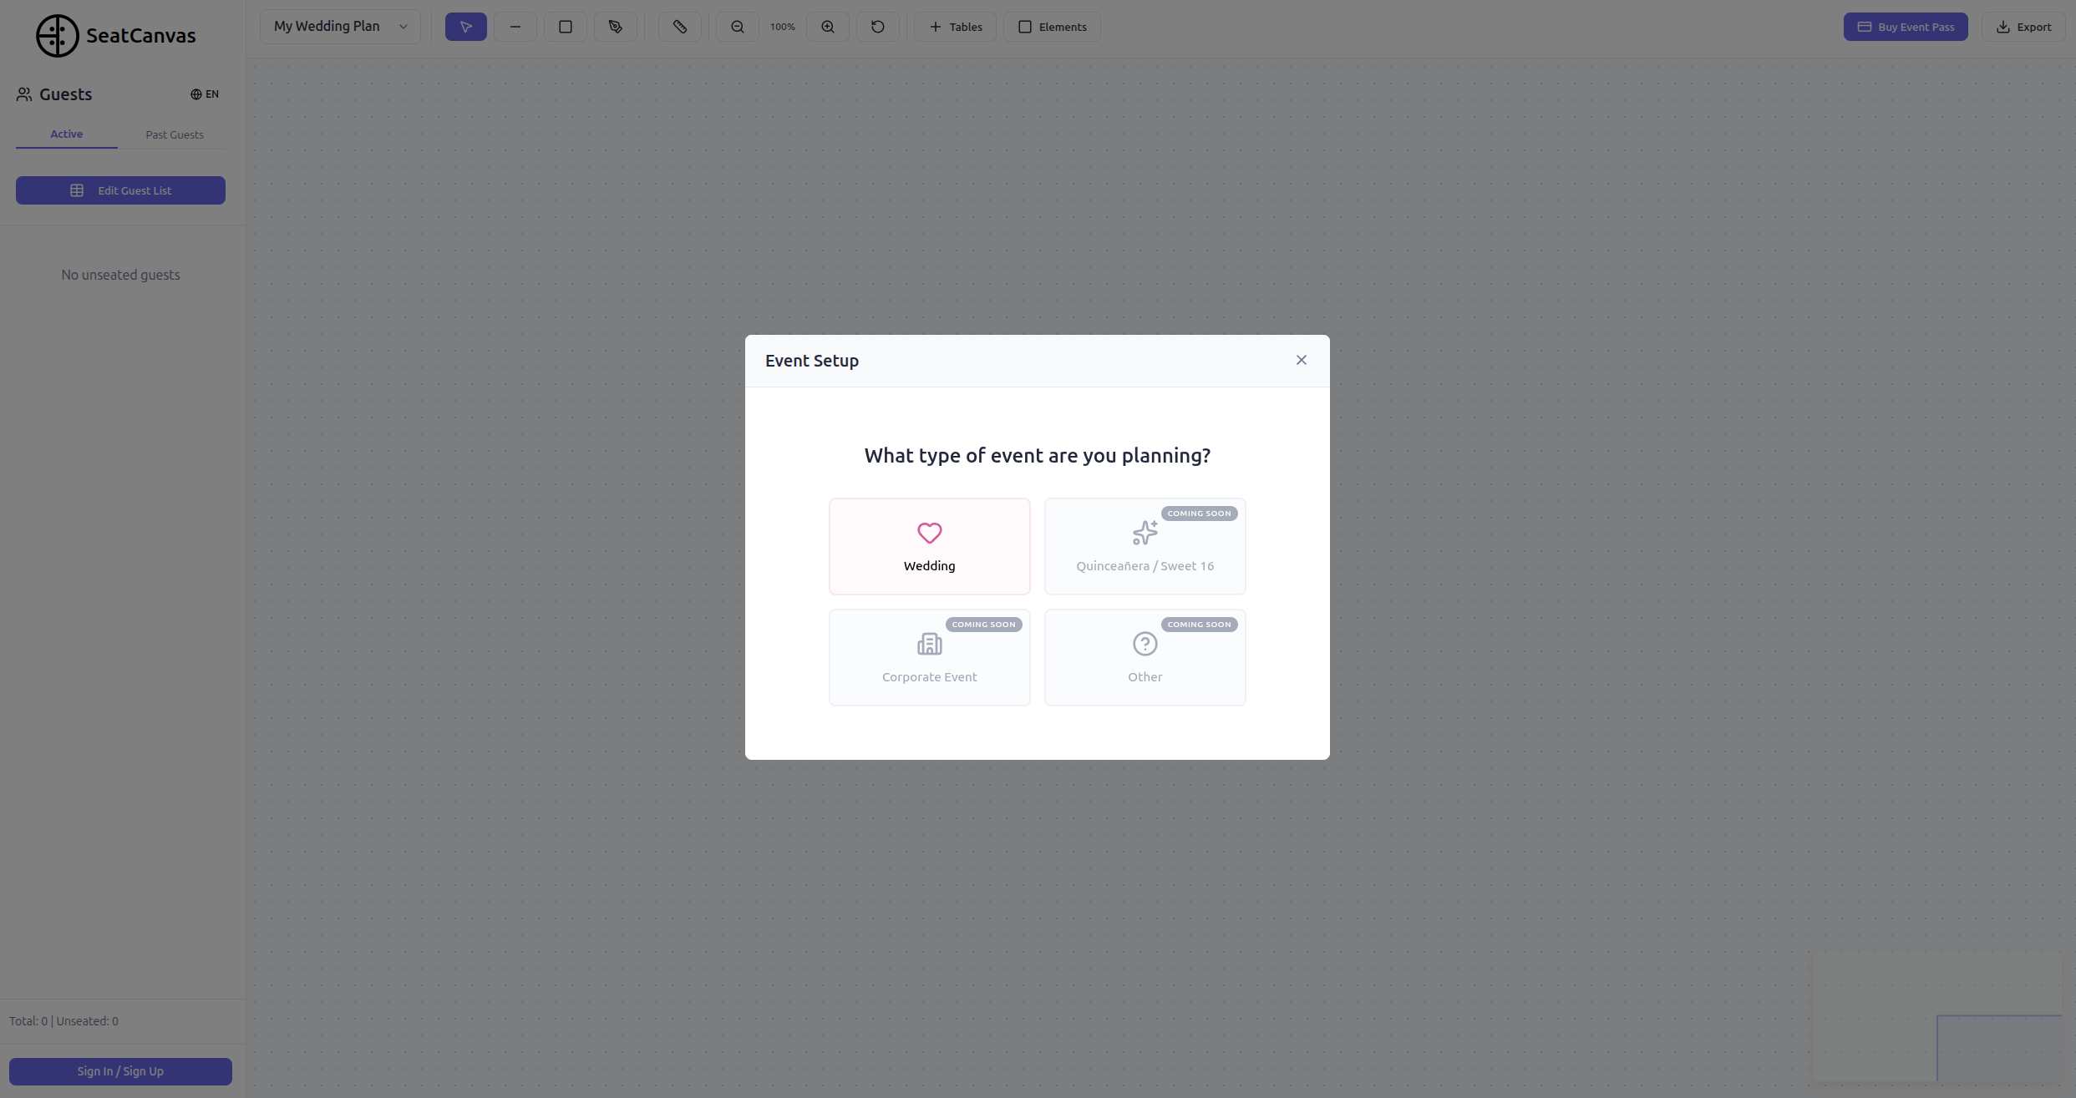Click the zoom out magnifier
The width and height of the screenshot is (2076, 1098).
738,27
